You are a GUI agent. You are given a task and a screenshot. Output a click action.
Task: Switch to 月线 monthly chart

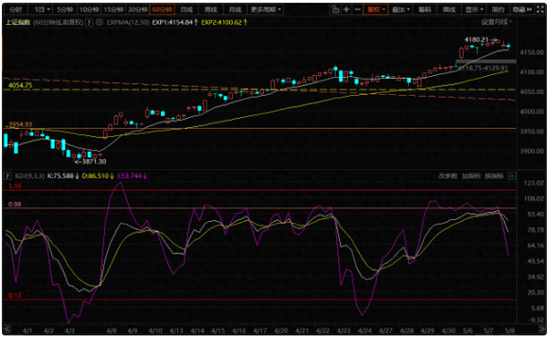point(235,10)
